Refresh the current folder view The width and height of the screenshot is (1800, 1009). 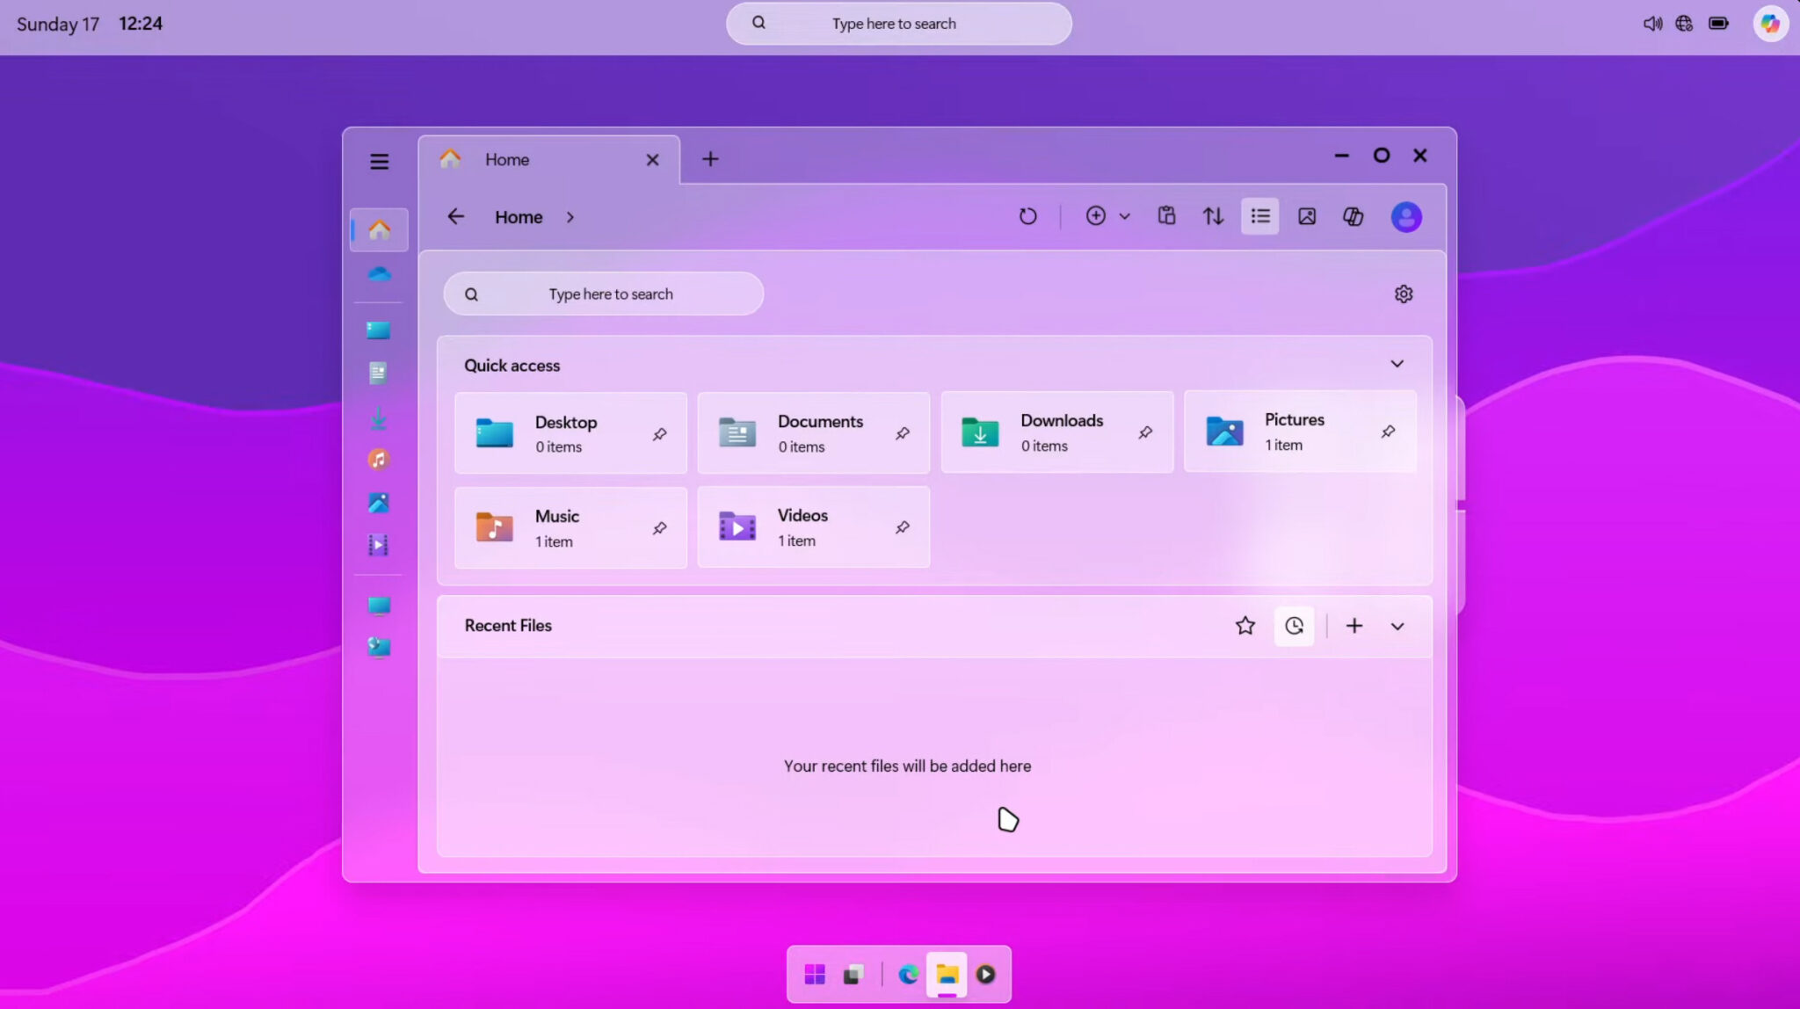coord(1028,216)
